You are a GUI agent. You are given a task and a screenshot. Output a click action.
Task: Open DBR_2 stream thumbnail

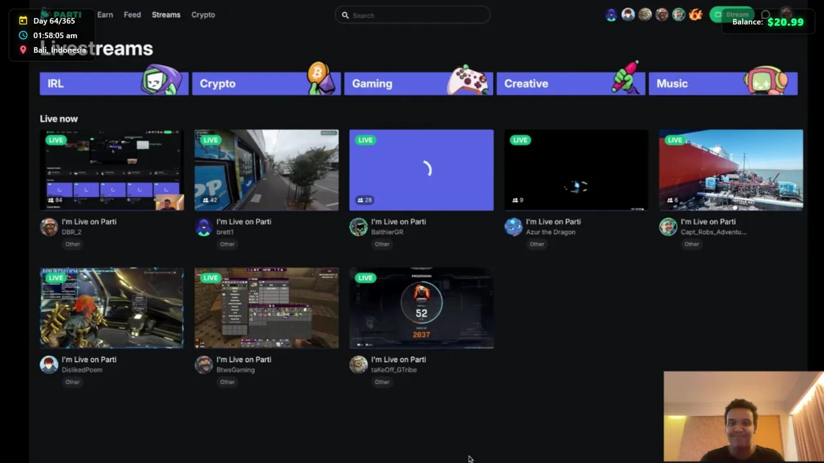(x=112, y=170)
